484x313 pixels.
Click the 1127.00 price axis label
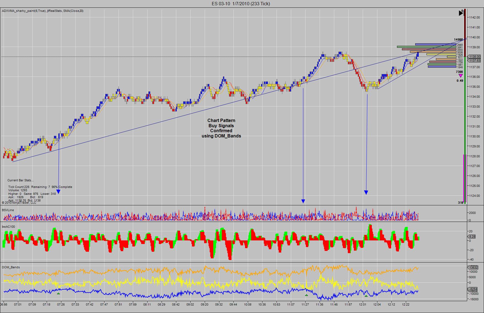(474, 166)
